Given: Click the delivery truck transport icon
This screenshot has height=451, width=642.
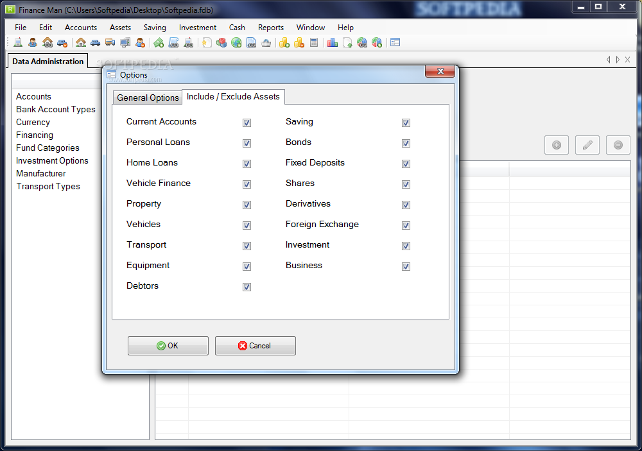Looking at the screenshot, I should coord(110,42).
